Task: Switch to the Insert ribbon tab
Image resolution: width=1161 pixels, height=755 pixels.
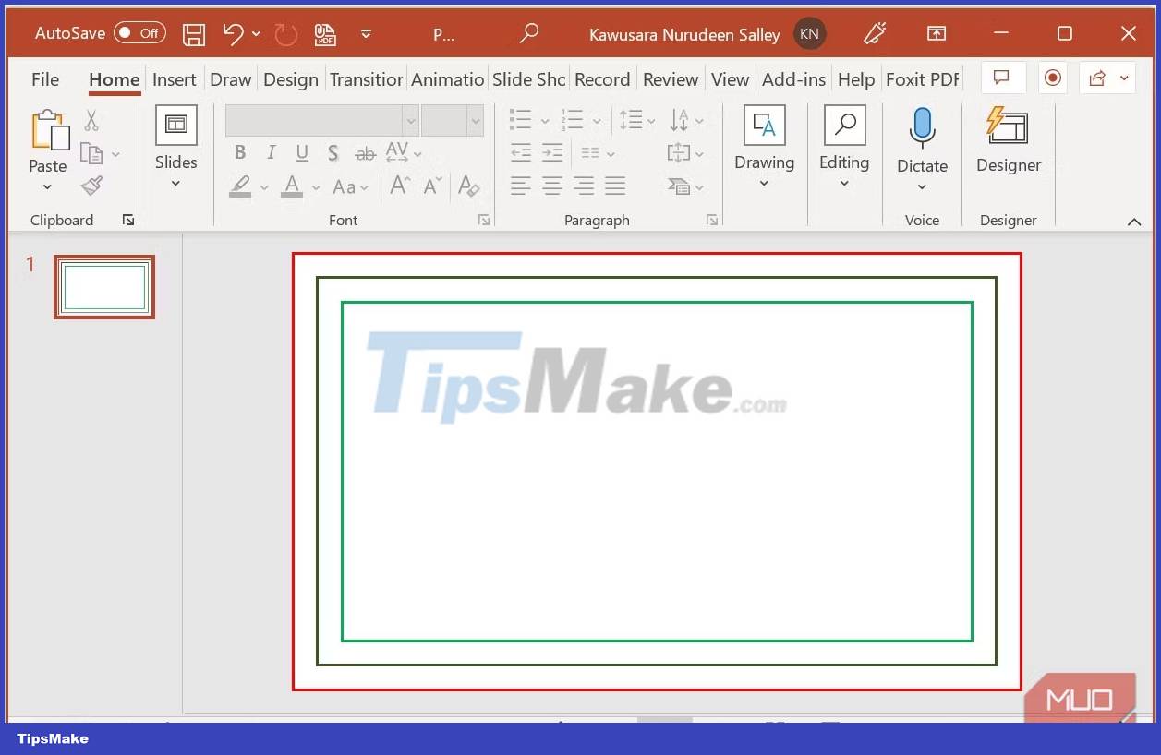Action: point(175,79)
